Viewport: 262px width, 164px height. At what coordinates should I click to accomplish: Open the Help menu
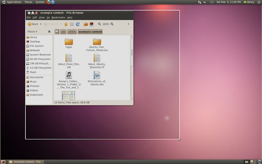(x=70, y=17)
